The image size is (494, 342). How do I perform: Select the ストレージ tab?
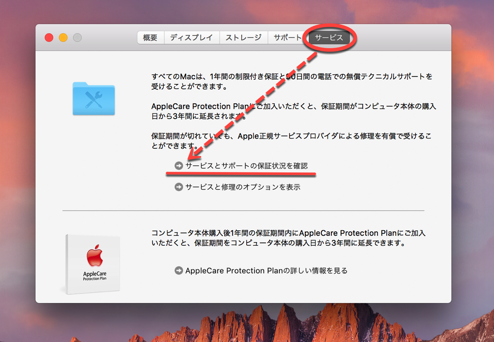pos(244,38)
